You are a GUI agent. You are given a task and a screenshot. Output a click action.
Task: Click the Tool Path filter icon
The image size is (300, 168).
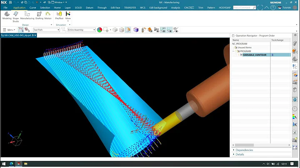pos(64,30)
